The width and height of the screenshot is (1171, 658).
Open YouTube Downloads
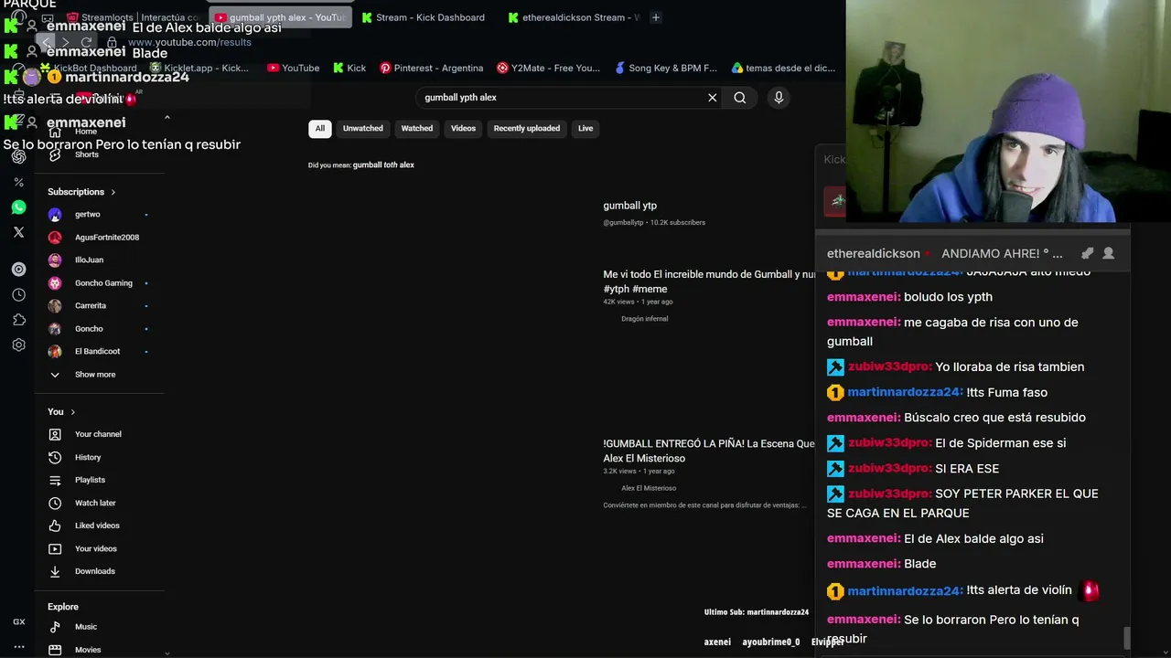[95, 571]
